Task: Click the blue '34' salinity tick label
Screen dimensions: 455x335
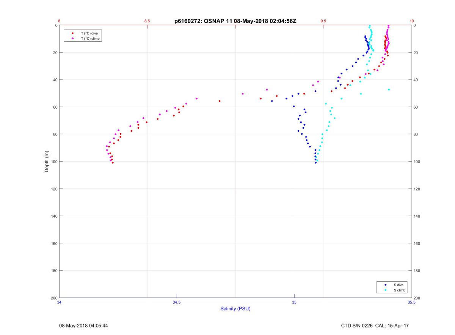Action: coord(59,302)
